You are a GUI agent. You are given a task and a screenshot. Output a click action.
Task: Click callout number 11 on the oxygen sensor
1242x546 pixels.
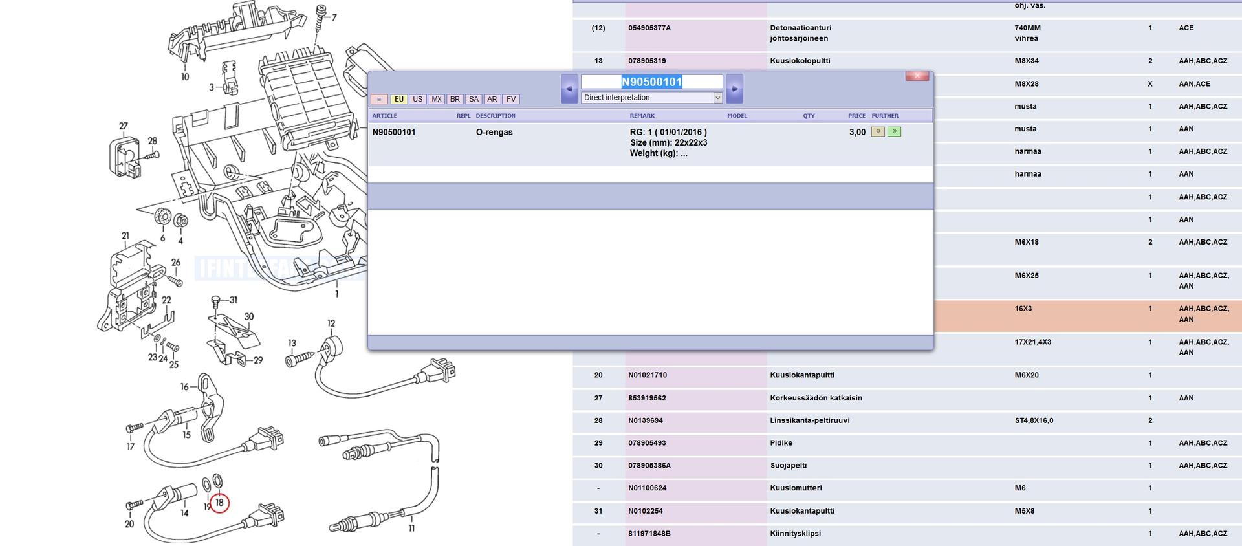pyautogui.click(x=411, y=529)
